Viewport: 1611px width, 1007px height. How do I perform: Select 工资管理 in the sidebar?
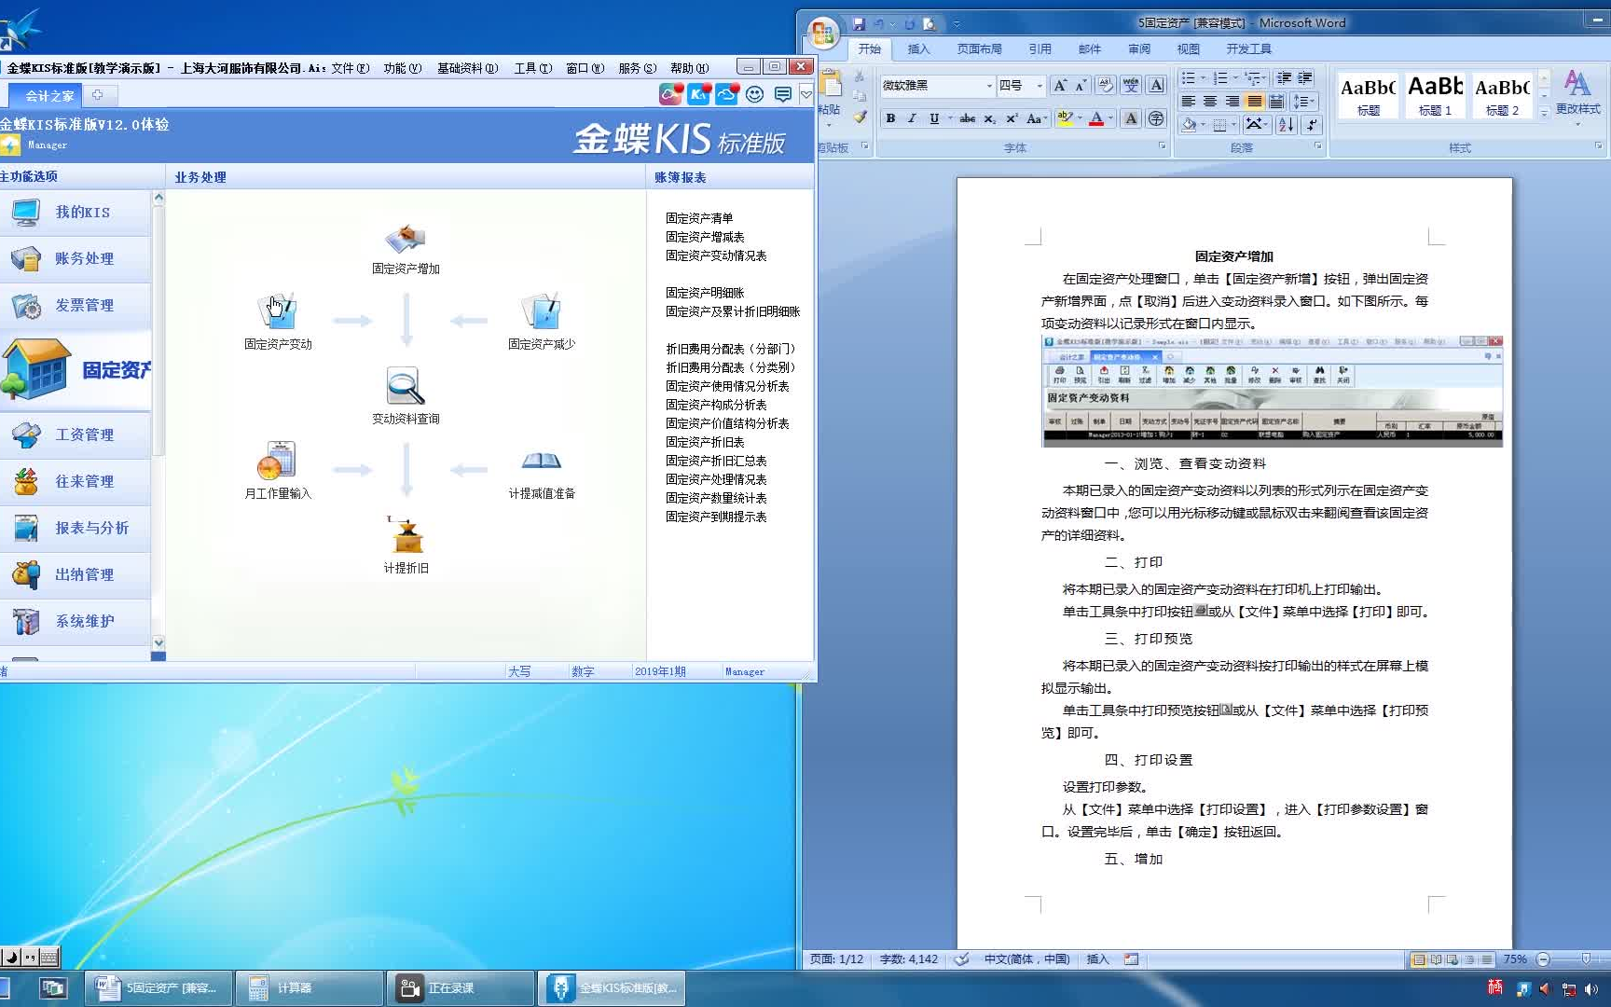pos(76,435)
